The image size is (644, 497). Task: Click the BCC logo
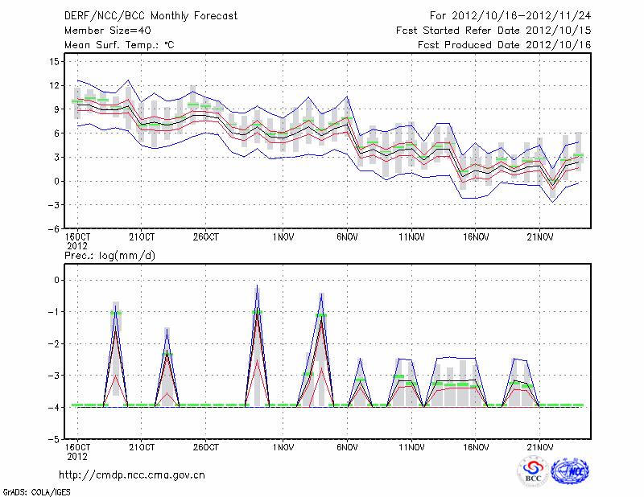pyautogui.click(x=532, y=471)
